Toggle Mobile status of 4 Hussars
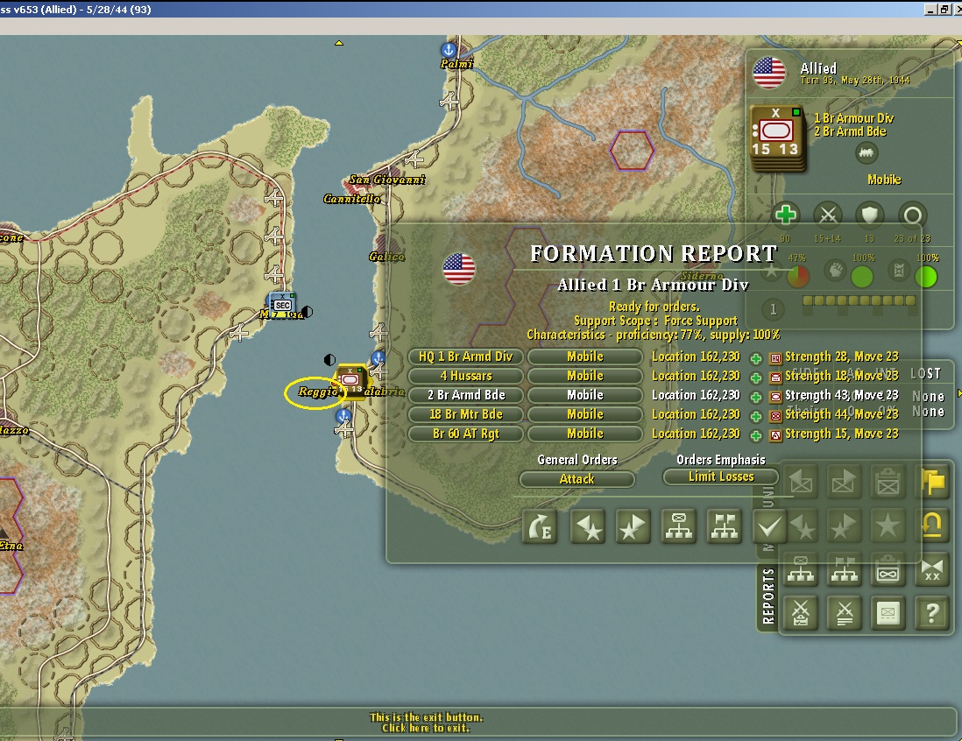The image size is (962, 741). click(584, 376)
